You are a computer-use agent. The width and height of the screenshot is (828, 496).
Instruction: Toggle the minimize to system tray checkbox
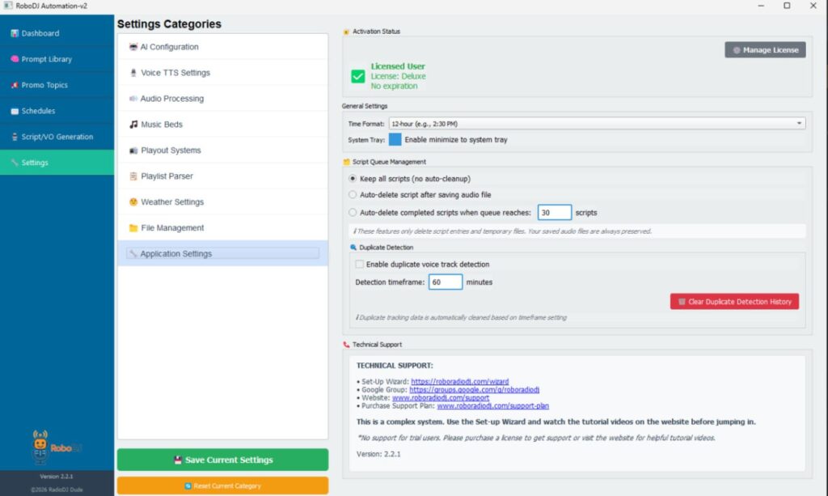pos(395,139)
